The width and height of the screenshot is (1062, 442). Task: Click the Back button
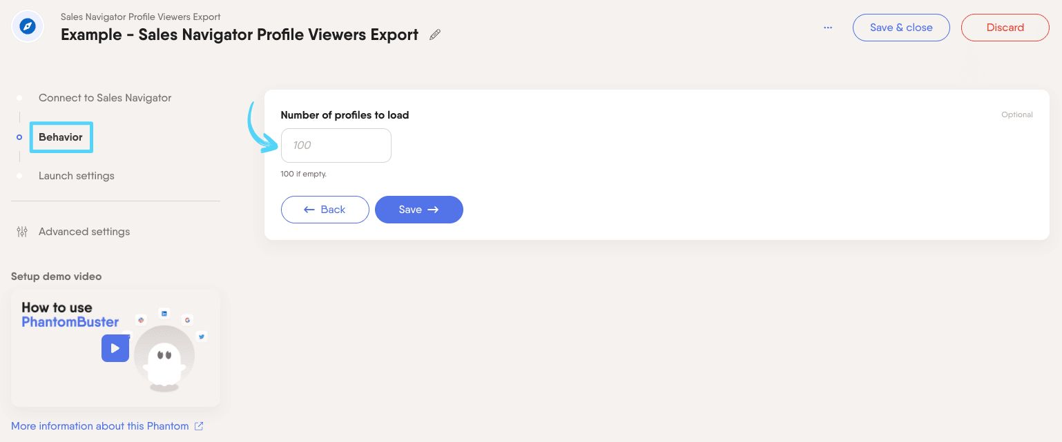[x=325, y=210]
